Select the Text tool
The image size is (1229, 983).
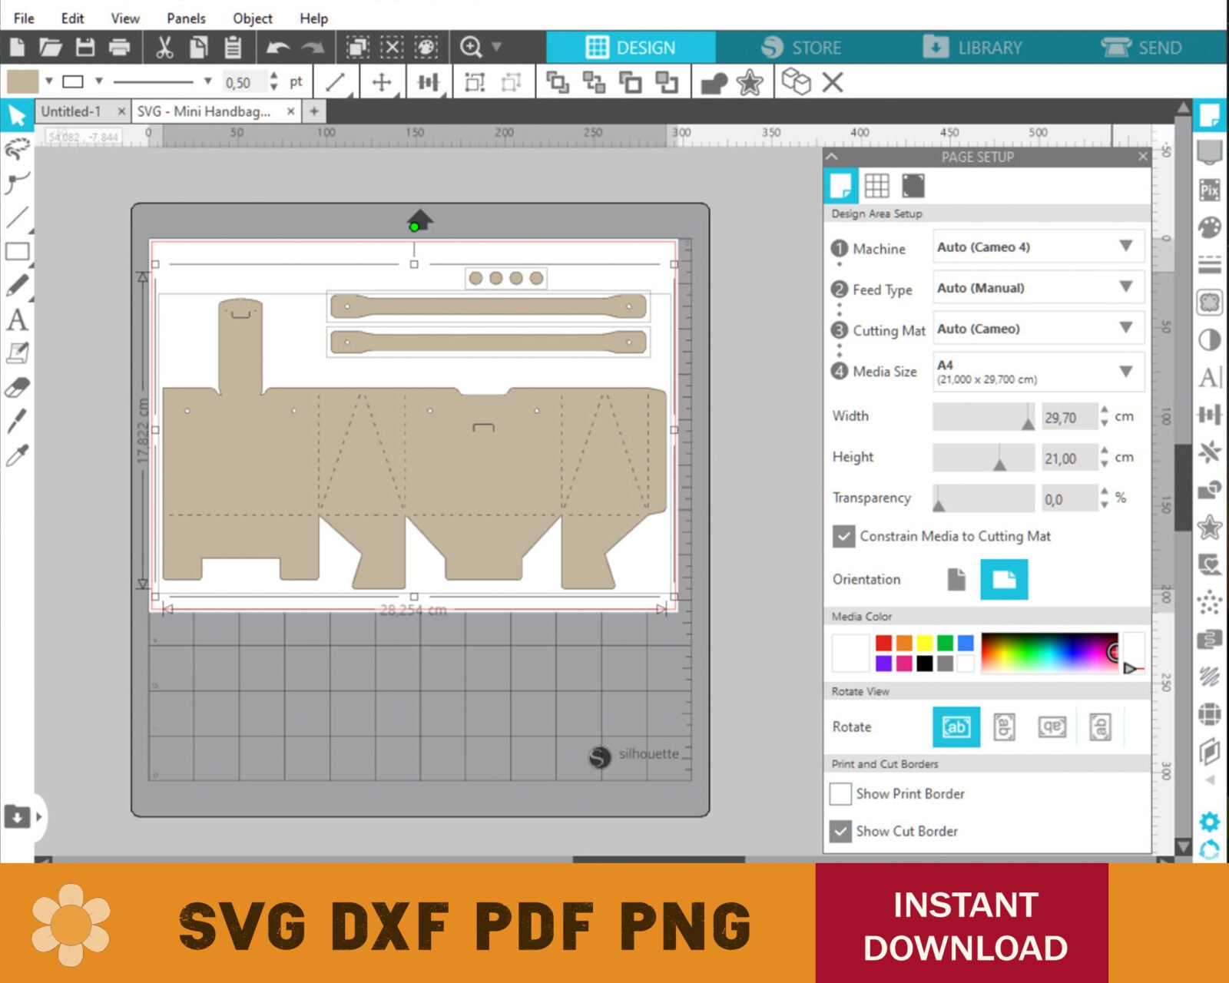click(17, 319)
